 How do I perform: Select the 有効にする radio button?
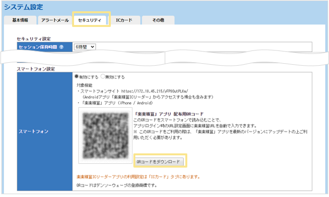(x=76, y=76)
